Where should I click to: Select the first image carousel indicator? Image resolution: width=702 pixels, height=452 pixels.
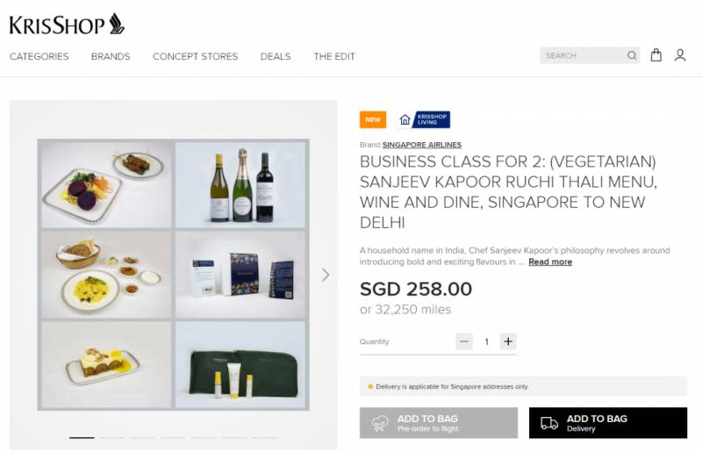coord(82,437)
